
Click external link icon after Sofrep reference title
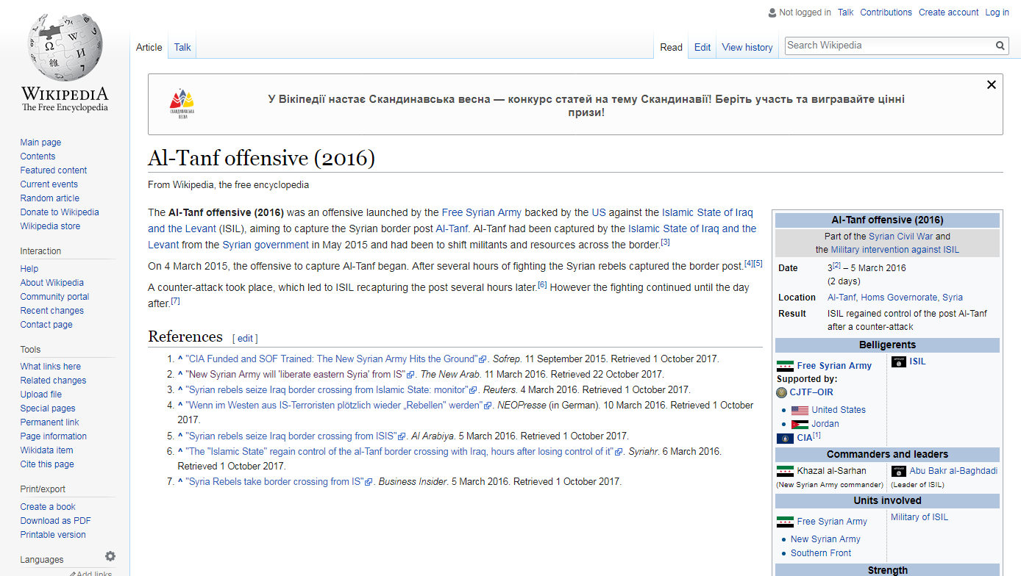click(x=483, y=359)
